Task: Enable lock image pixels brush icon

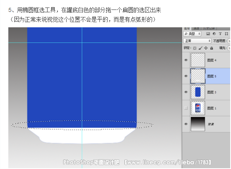Action: coord(200,48)
